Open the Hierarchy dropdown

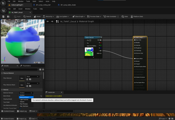(48, 16)
